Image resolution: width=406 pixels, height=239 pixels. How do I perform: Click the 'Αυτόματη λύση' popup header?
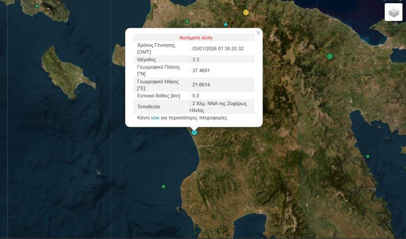pos(196,38)
